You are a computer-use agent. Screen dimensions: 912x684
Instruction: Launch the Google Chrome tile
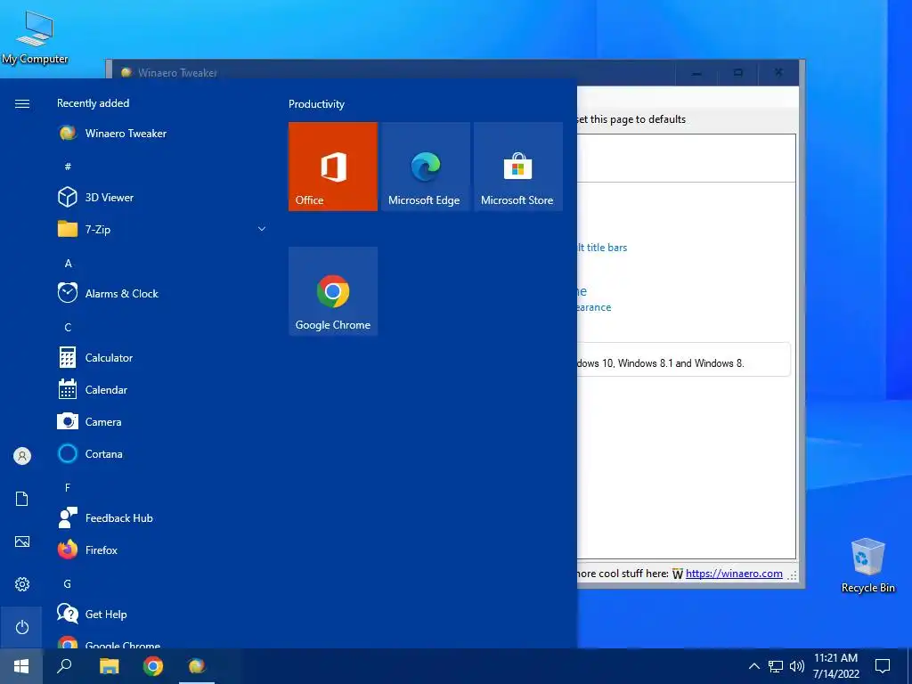point(333,291)
